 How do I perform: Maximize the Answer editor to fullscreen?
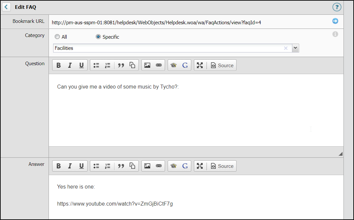tap(200, 166)
